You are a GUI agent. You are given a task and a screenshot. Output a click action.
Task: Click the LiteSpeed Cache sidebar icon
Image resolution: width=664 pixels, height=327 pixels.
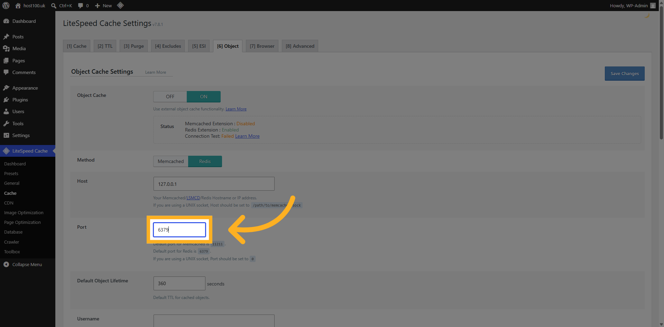click(x=6, y=151)
